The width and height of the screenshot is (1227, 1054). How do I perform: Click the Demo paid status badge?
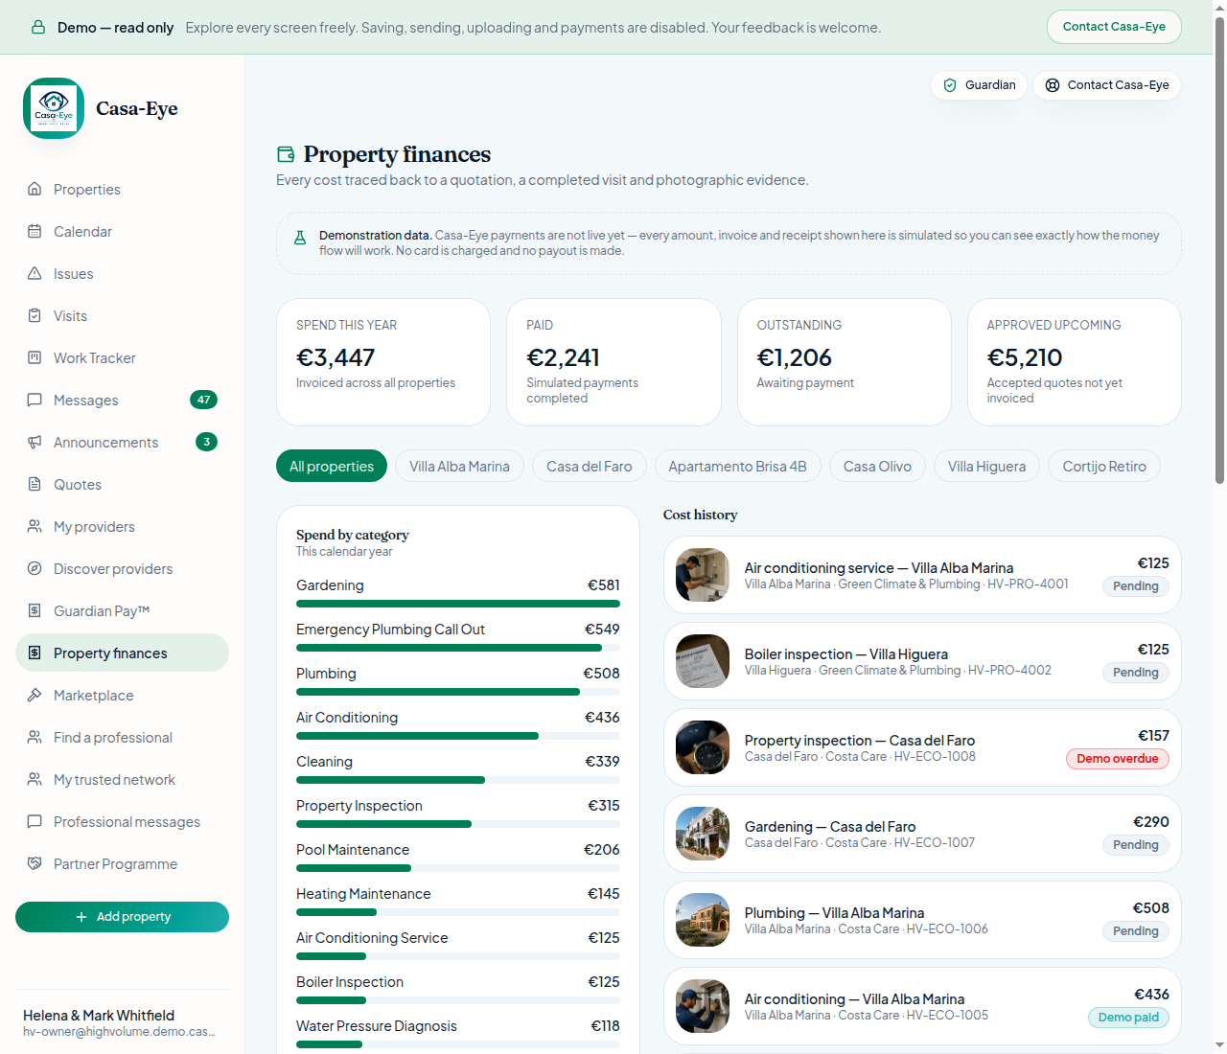pyautogui.click(x=1128, y=1018)
